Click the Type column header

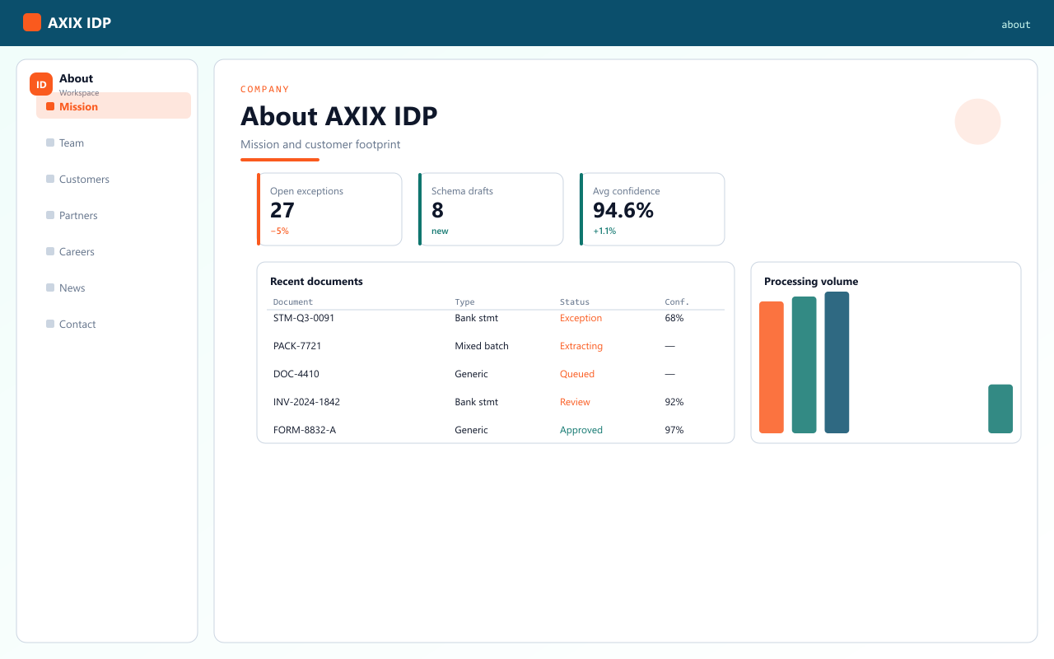pos(465,302)
